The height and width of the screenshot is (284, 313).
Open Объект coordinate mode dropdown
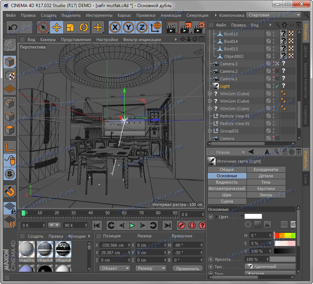tap(115, 268)
